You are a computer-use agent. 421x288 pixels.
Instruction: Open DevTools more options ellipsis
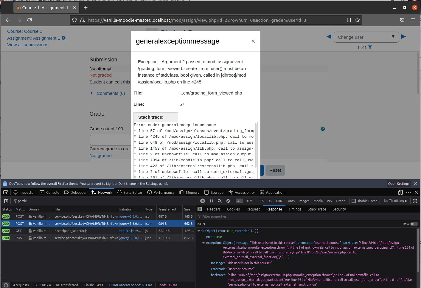tap(408, 192)
